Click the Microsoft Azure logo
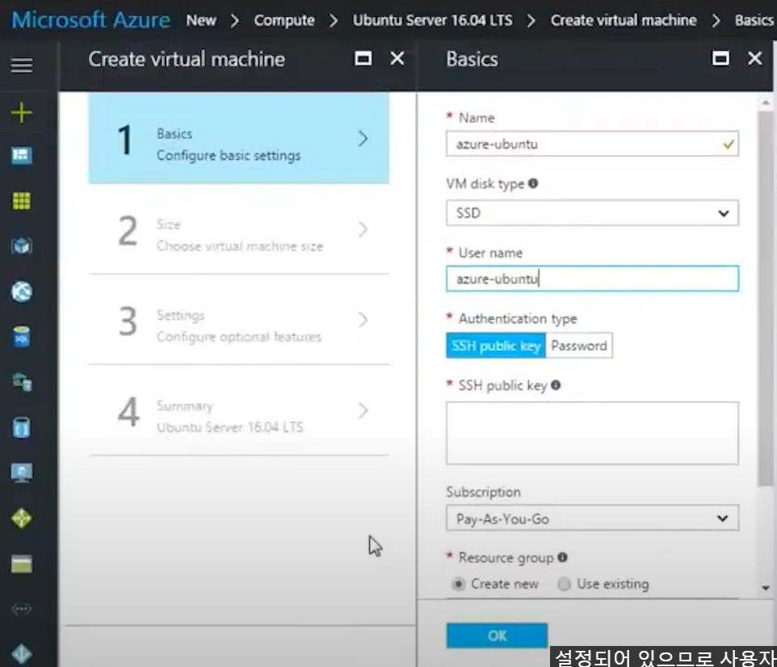777x667 pixels. [90, 20]
